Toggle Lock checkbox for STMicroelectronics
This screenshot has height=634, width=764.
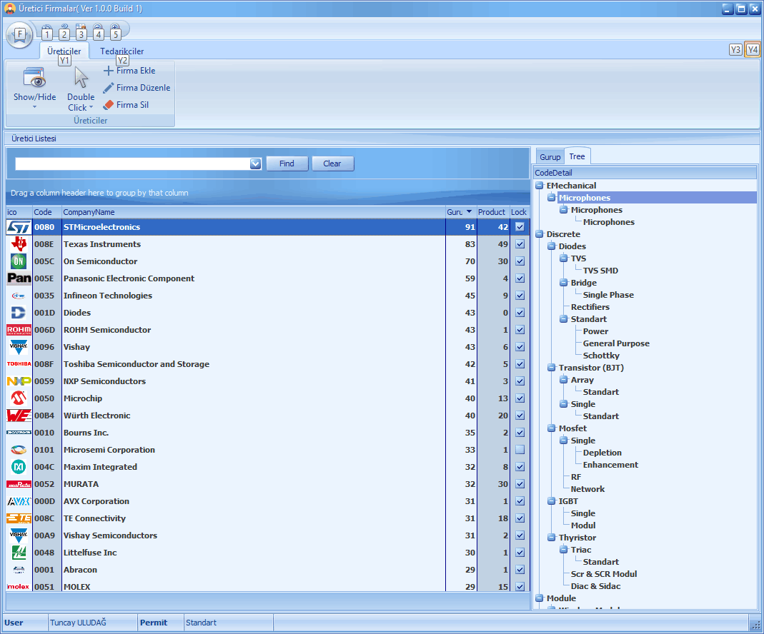pos(520,227)
